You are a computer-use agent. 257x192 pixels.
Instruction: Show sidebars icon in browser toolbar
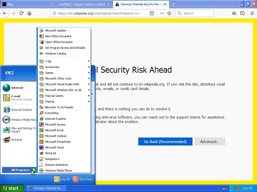(x=242, y=13)
